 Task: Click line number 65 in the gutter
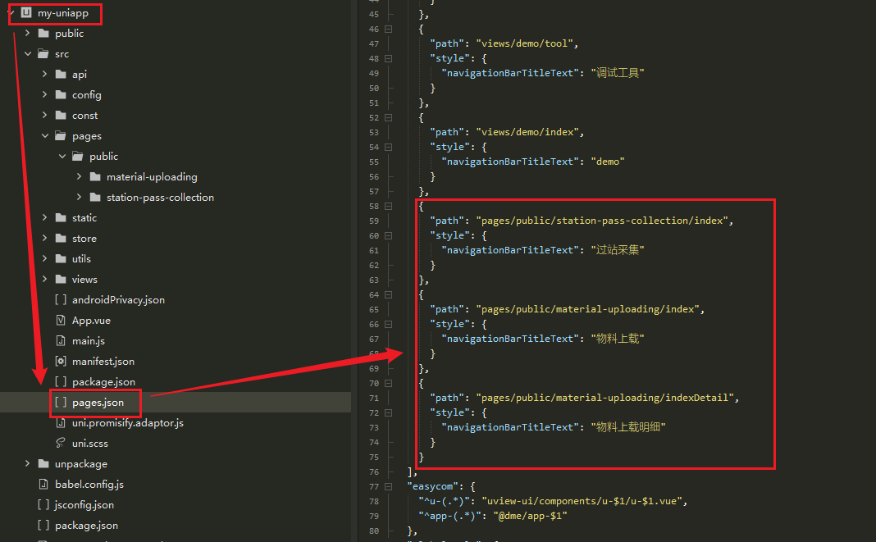pos(373,309)
